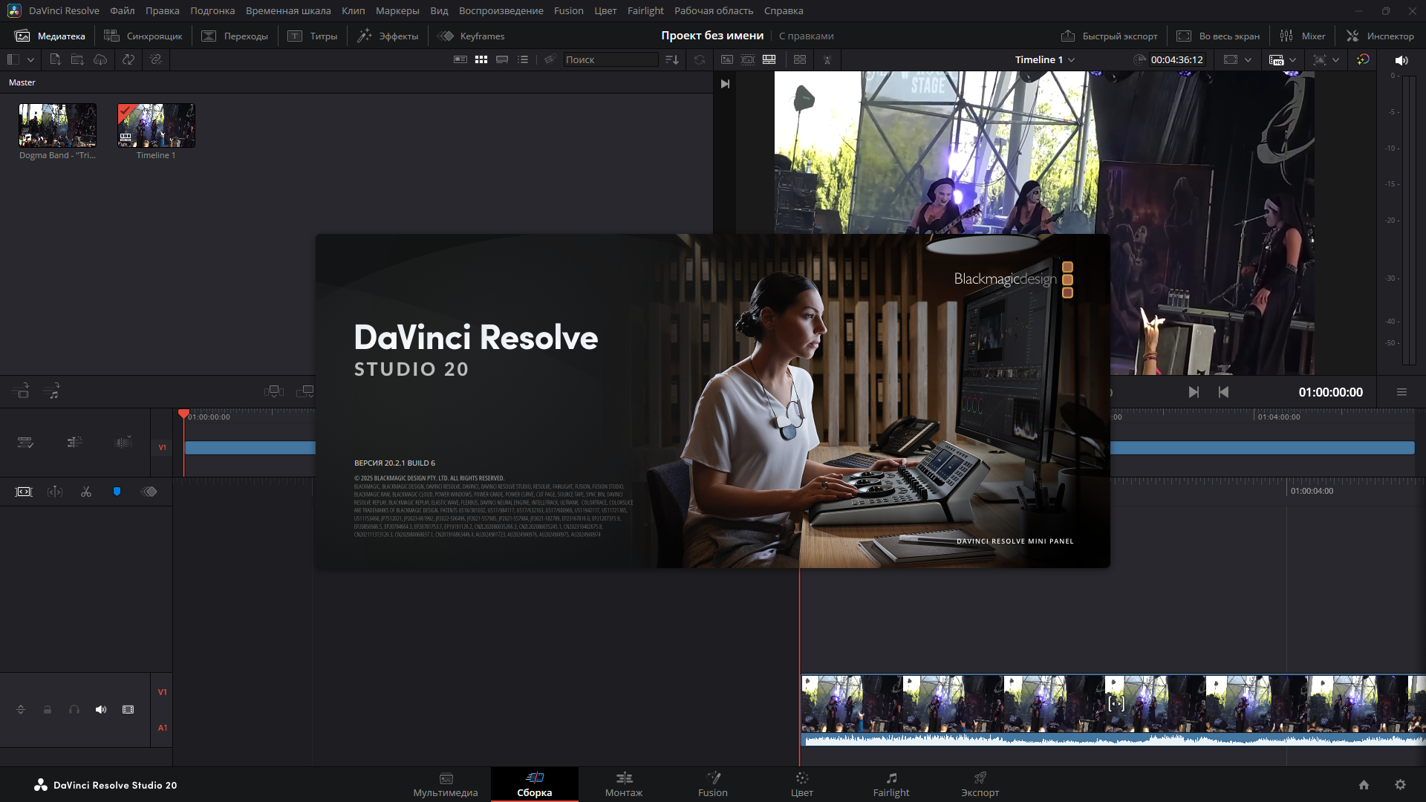Open the Fusion page
The width and height of the screenshot is (1426, 802).
click(x=712, y=784)
